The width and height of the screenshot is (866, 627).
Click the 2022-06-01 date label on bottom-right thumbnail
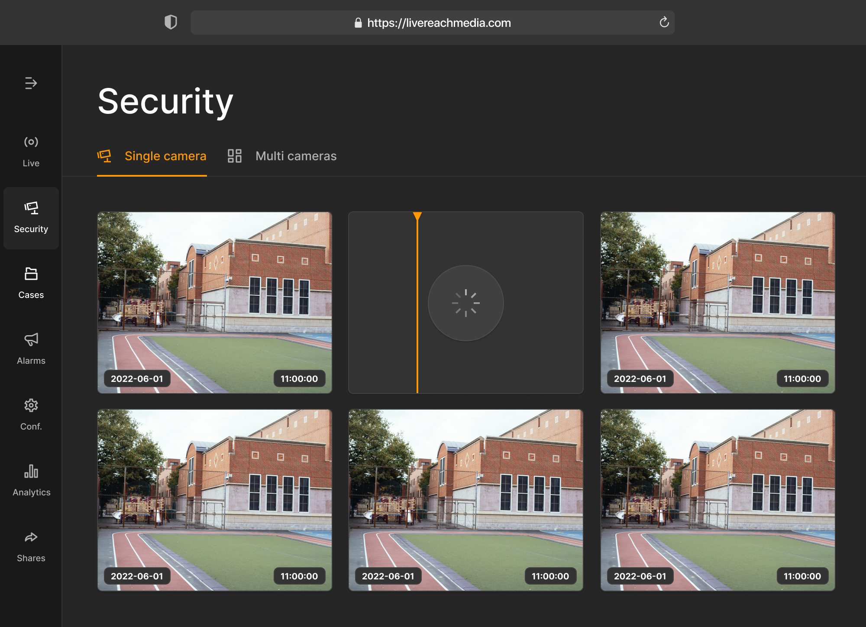(x=640, y=576)
